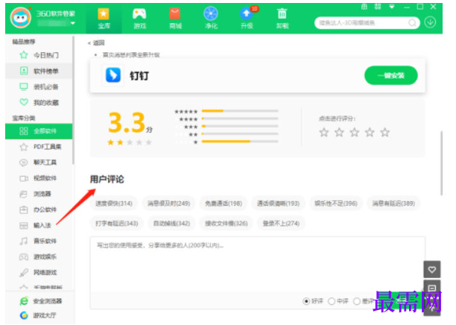Select 今日热门 star icon in sidebar

[39, 55]
